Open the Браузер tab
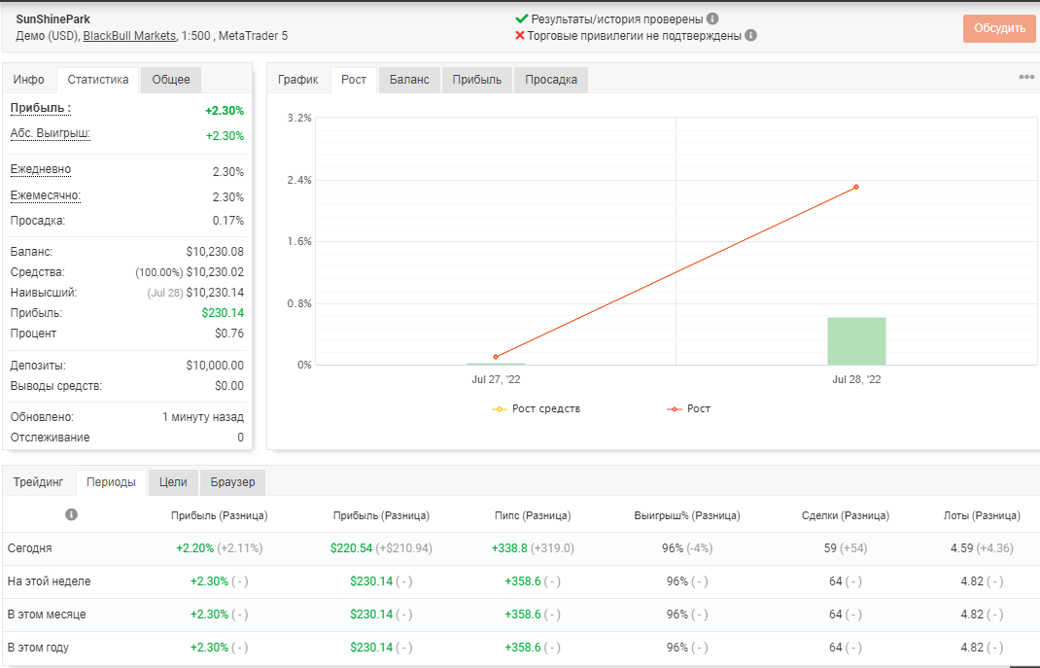 pos(233,482)
